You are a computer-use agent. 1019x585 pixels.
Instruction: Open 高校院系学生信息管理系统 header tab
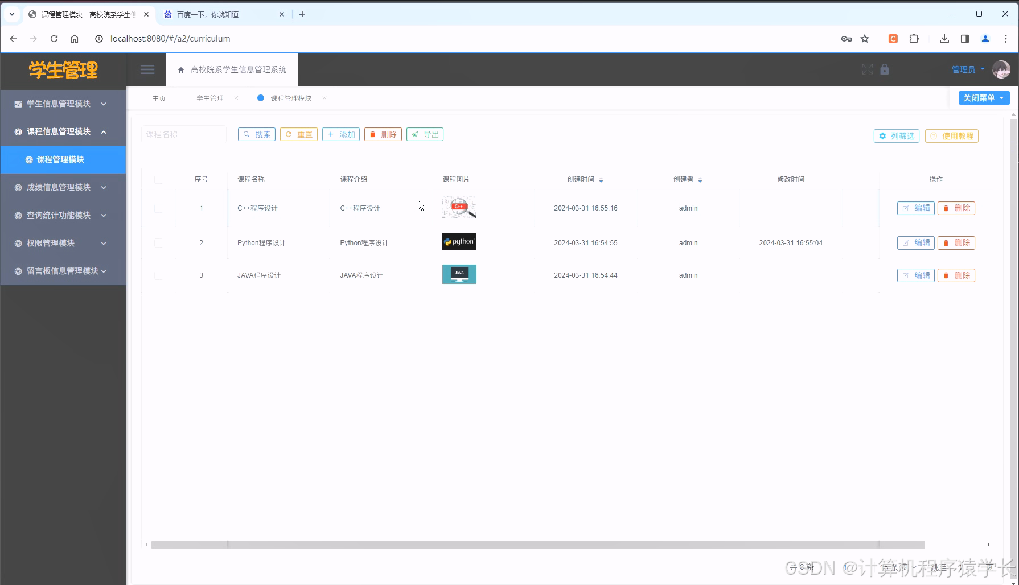pos(232,70)
